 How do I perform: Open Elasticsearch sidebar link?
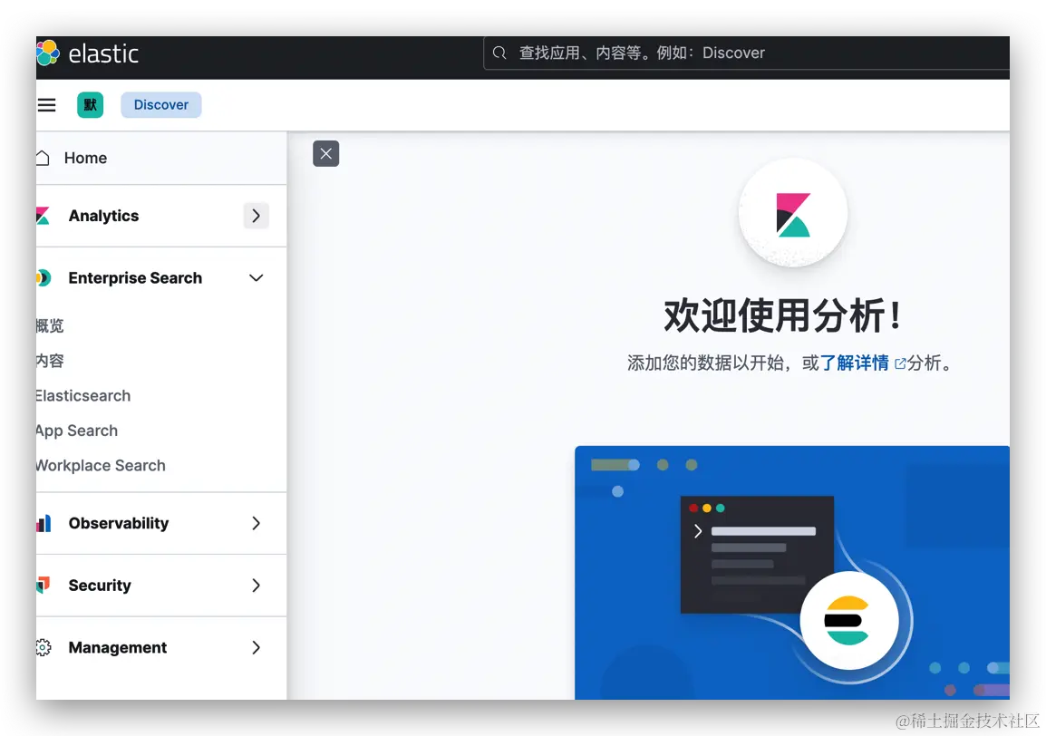83,396
